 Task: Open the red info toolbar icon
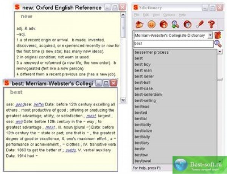pos(163,24)
